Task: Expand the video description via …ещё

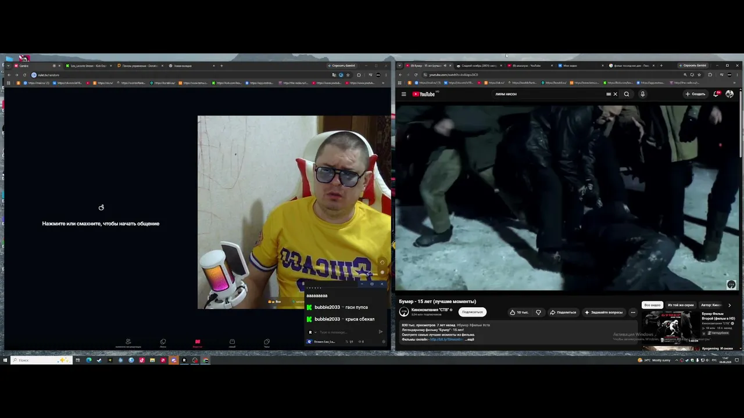Action: [x=470, y=339]
